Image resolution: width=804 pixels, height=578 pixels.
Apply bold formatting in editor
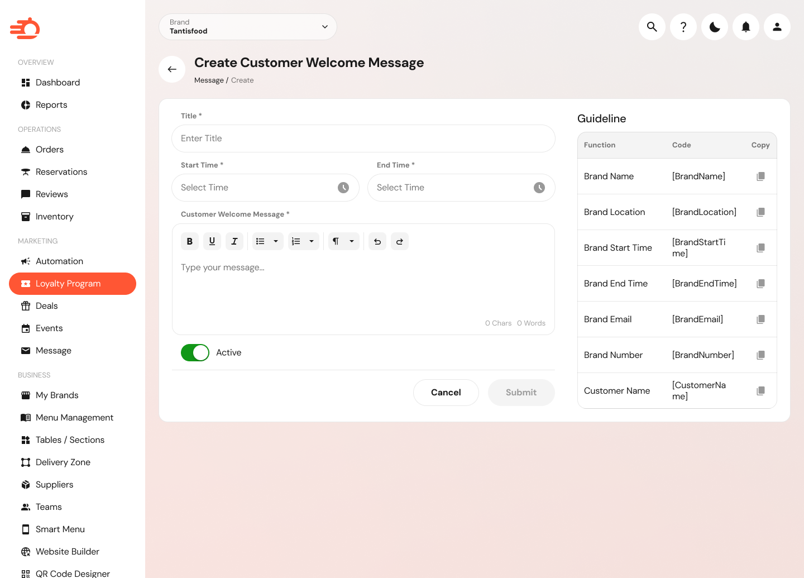190,241
